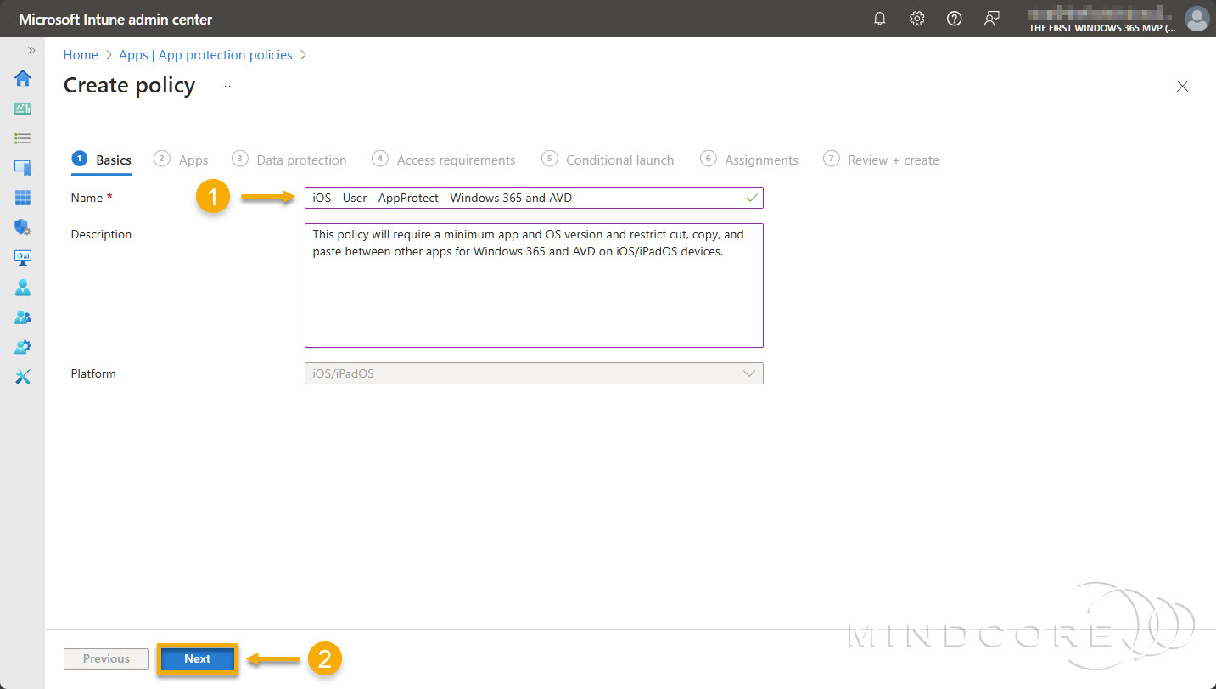Open Endpoint security shield icon

point(23,227)
